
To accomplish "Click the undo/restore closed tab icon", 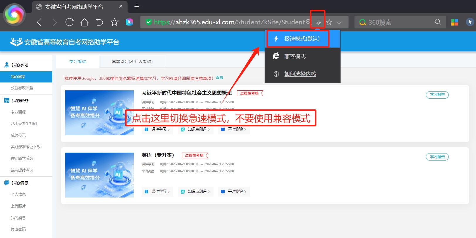I will coord(99,22).
